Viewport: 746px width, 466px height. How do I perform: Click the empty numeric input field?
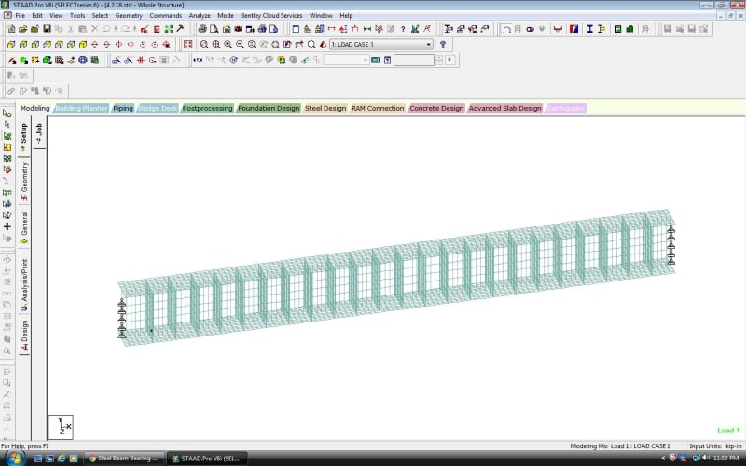tap(414, 60)
